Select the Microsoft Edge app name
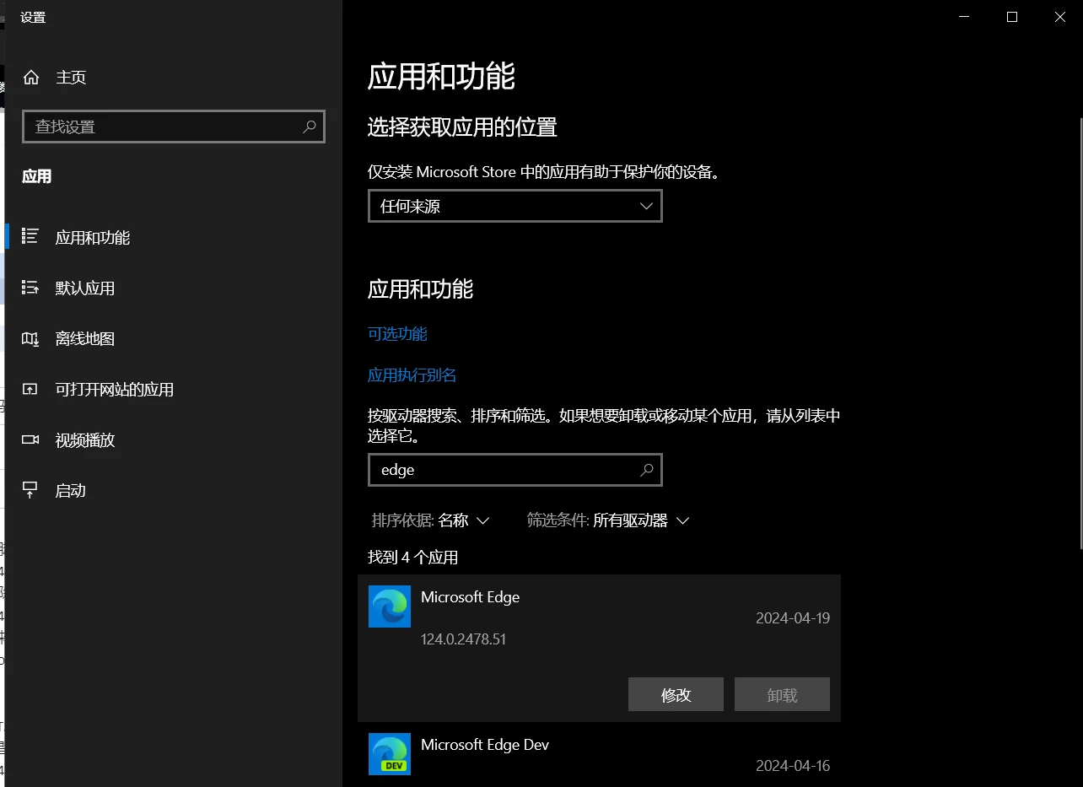Screen dimensions: 1083x787 (x=470, y=596)
